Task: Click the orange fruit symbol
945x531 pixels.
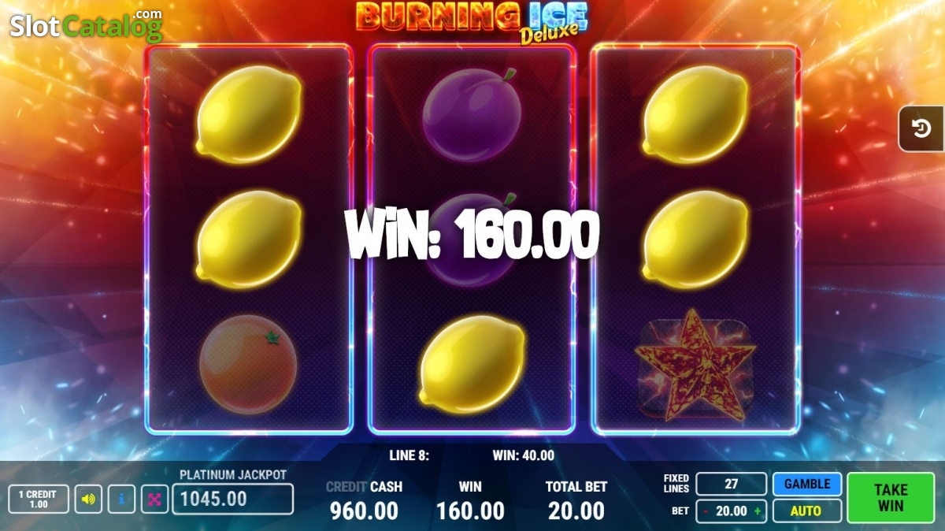Action: [248, 365]
